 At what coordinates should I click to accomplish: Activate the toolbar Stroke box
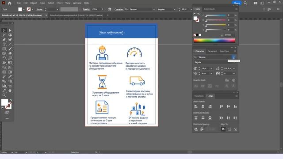tap(9, 106)
